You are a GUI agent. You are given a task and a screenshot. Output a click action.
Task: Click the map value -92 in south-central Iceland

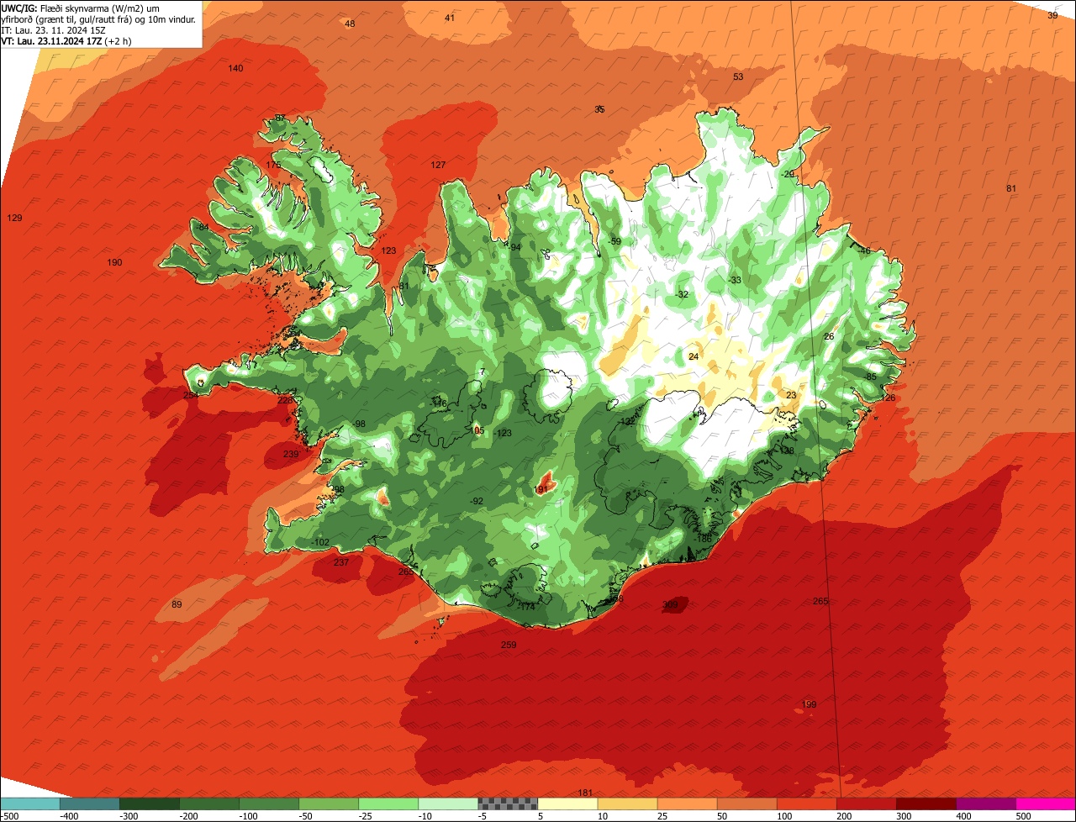pyautogui.click(x=477, y=501)
